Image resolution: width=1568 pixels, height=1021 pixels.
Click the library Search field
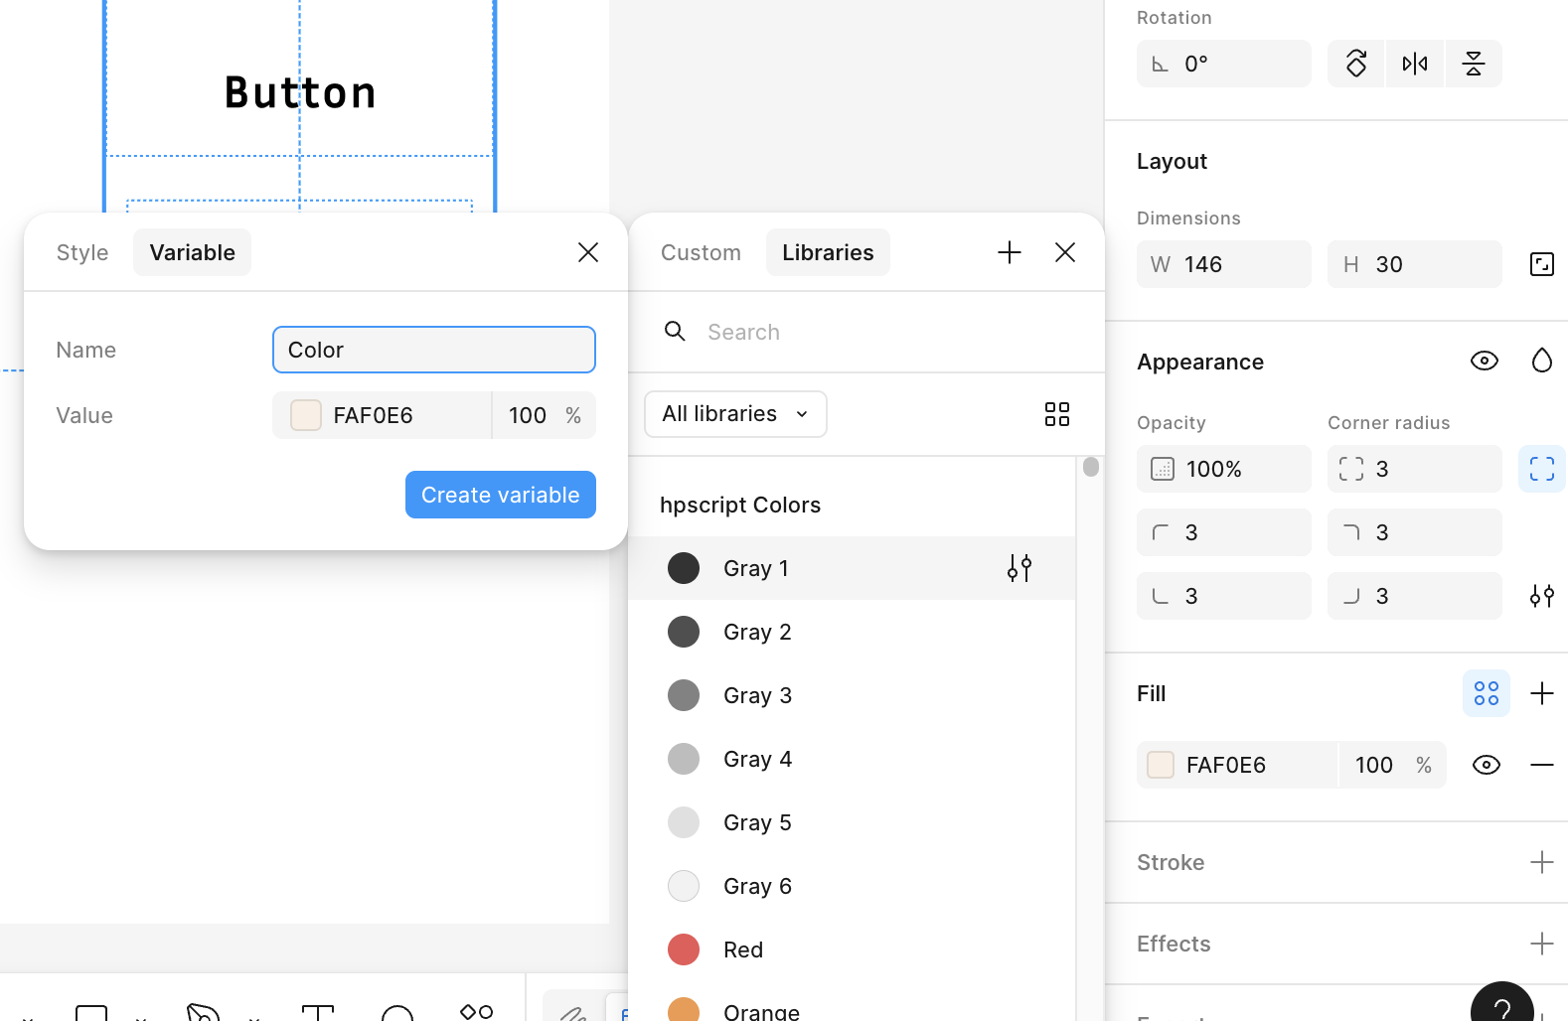click(x=874, y=332)
